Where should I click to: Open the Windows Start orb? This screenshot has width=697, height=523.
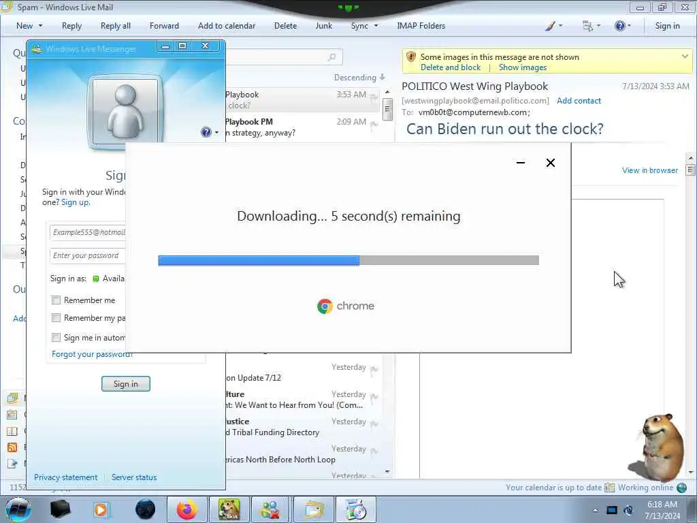tap(18, 509)
